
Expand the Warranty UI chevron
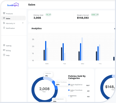click(23, 23)
